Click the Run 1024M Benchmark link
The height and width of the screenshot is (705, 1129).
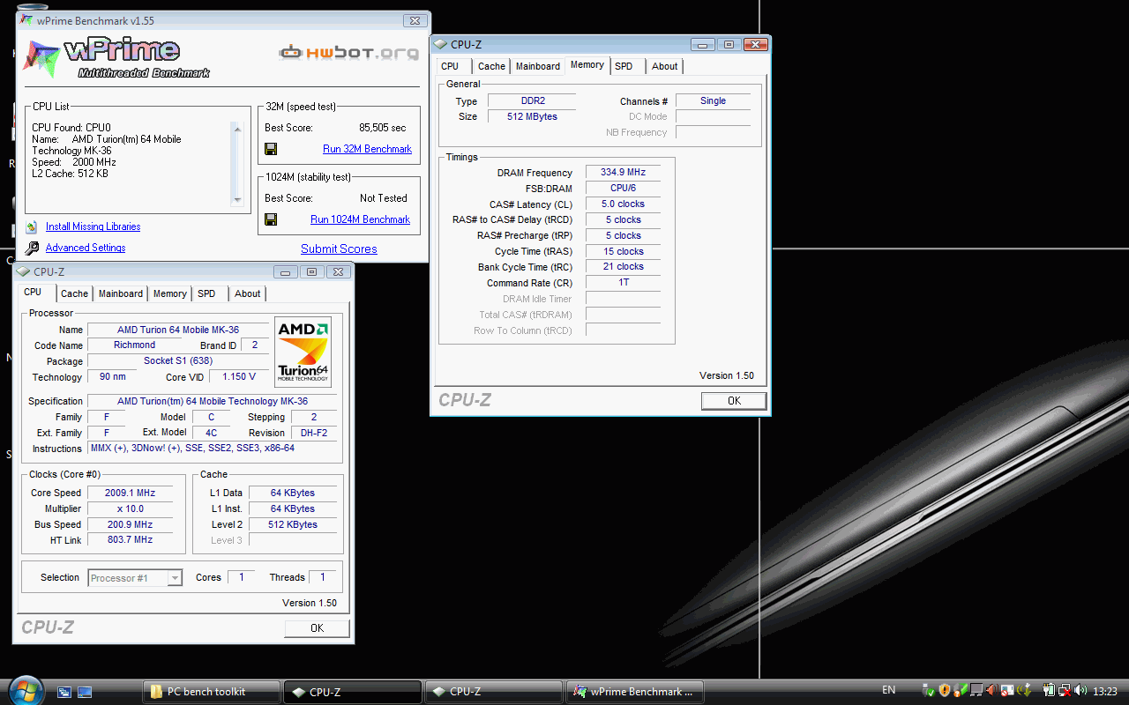(360, 219)
